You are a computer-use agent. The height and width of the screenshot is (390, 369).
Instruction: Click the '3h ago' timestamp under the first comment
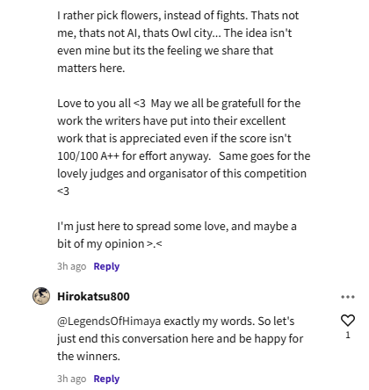[x=72, y=266]
